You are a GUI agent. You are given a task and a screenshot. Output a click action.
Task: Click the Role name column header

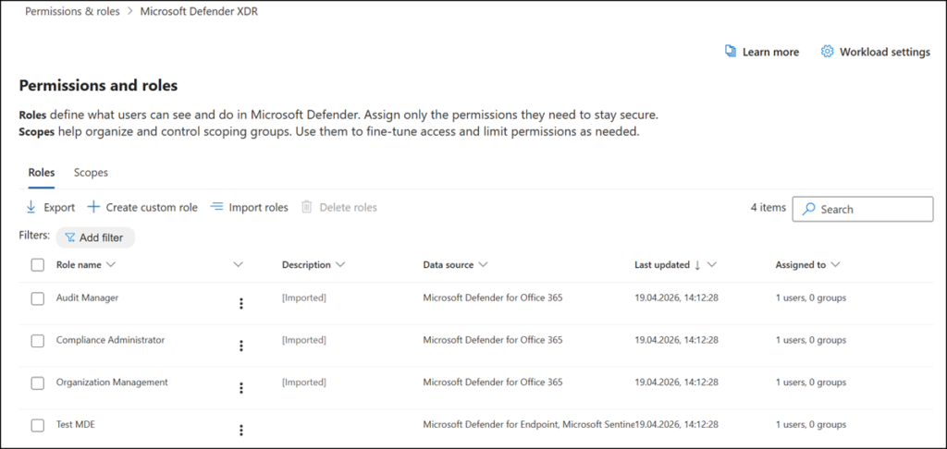tap(79, 265)
